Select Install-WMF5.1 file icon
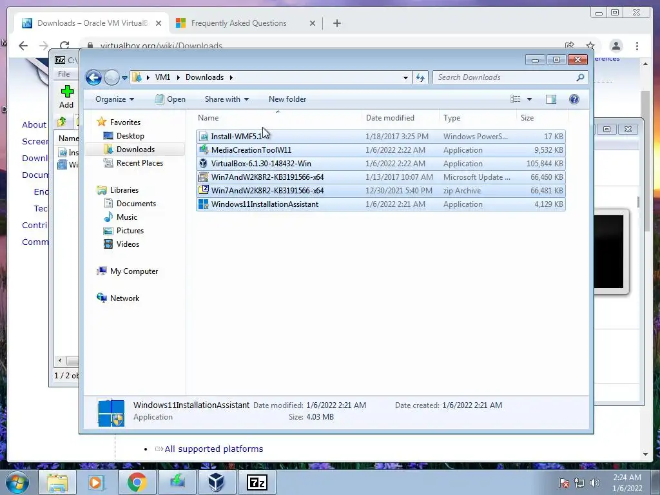The image size is (660, 495). [204, 137]
